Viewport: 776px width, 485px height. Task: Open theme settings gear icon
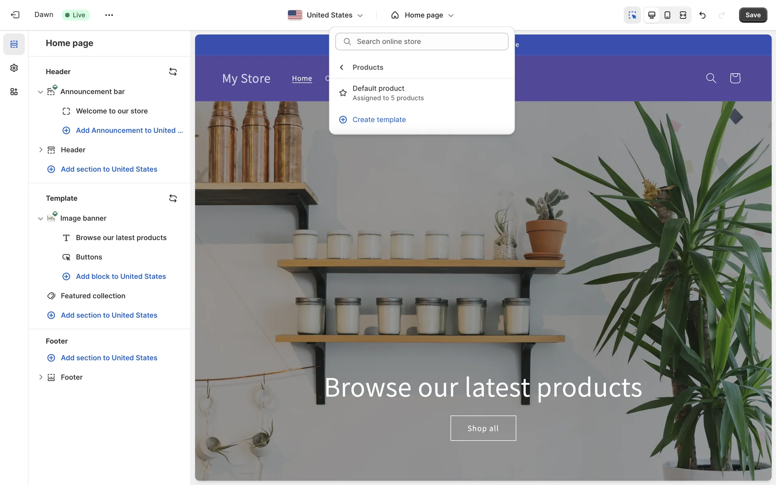pyautogui.click(x=14, y=68)
